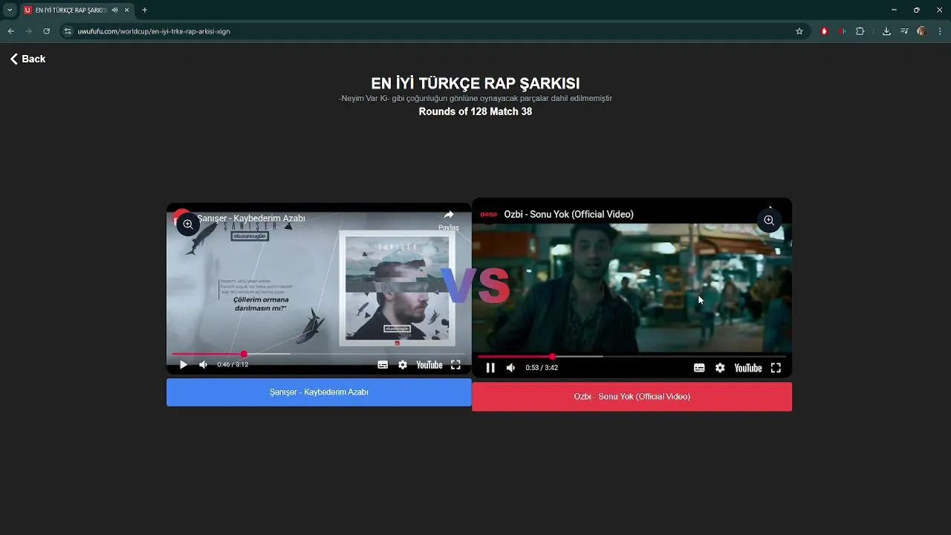This screenshot has height=535, width=951.
Task: Open the Sanişer - Kaybederim Azabı title link
Action: (251, 218)
